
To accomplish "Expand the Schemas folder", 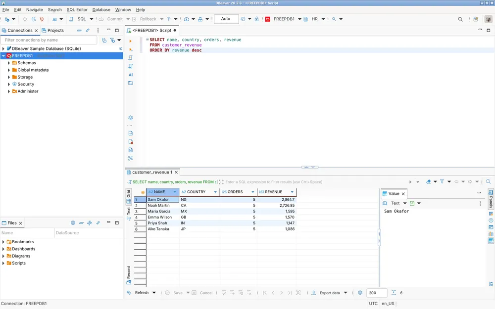I will (x=9, y=63).
